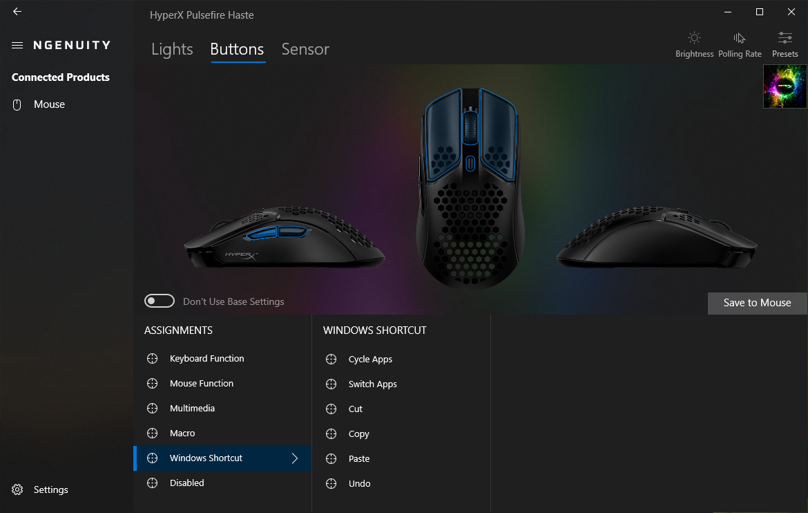This screenshot has height=513, width=808.
Task: Open Settings via the gear icon
Action: (17, 489)
